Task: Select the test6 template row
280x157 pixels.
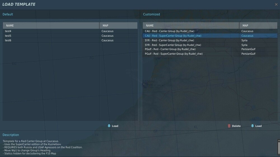Action: pos(70,40)
